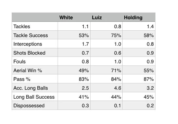The image size is (178, 124).
Task: Select the Tackles row label
Action: coord(22,26)
